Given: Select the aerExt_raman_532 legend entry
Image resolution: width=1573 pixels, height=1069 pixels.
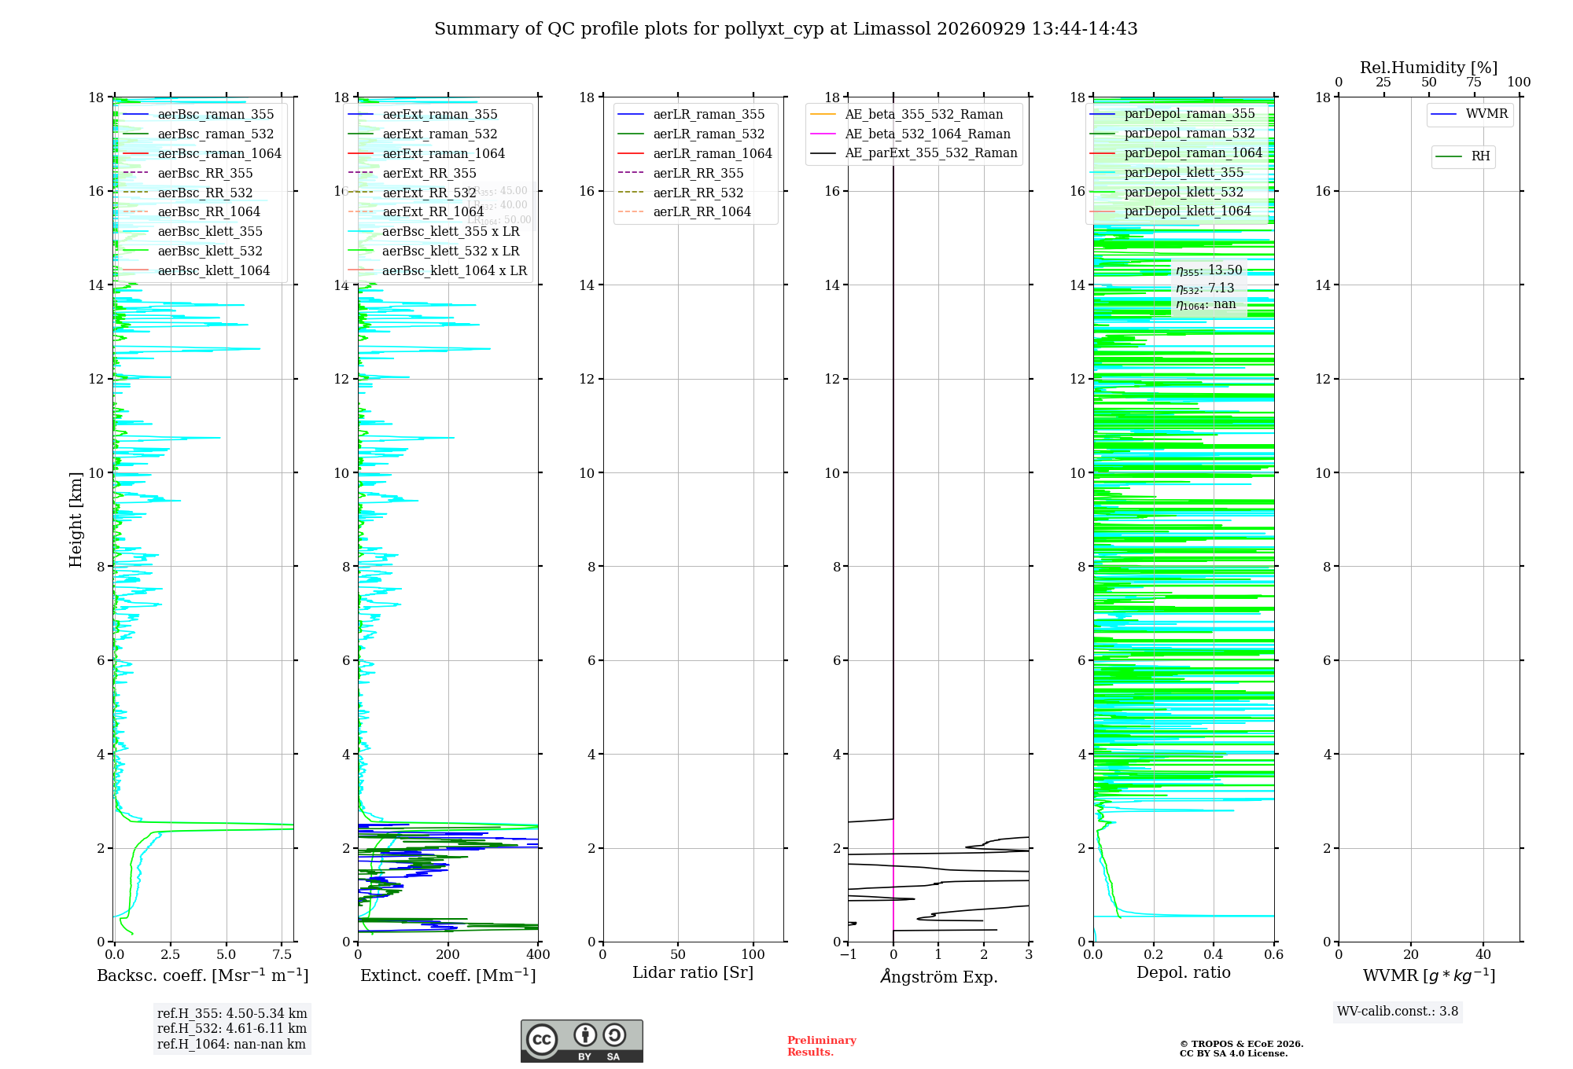Looking at the screenshot, I should click(422, 134).
